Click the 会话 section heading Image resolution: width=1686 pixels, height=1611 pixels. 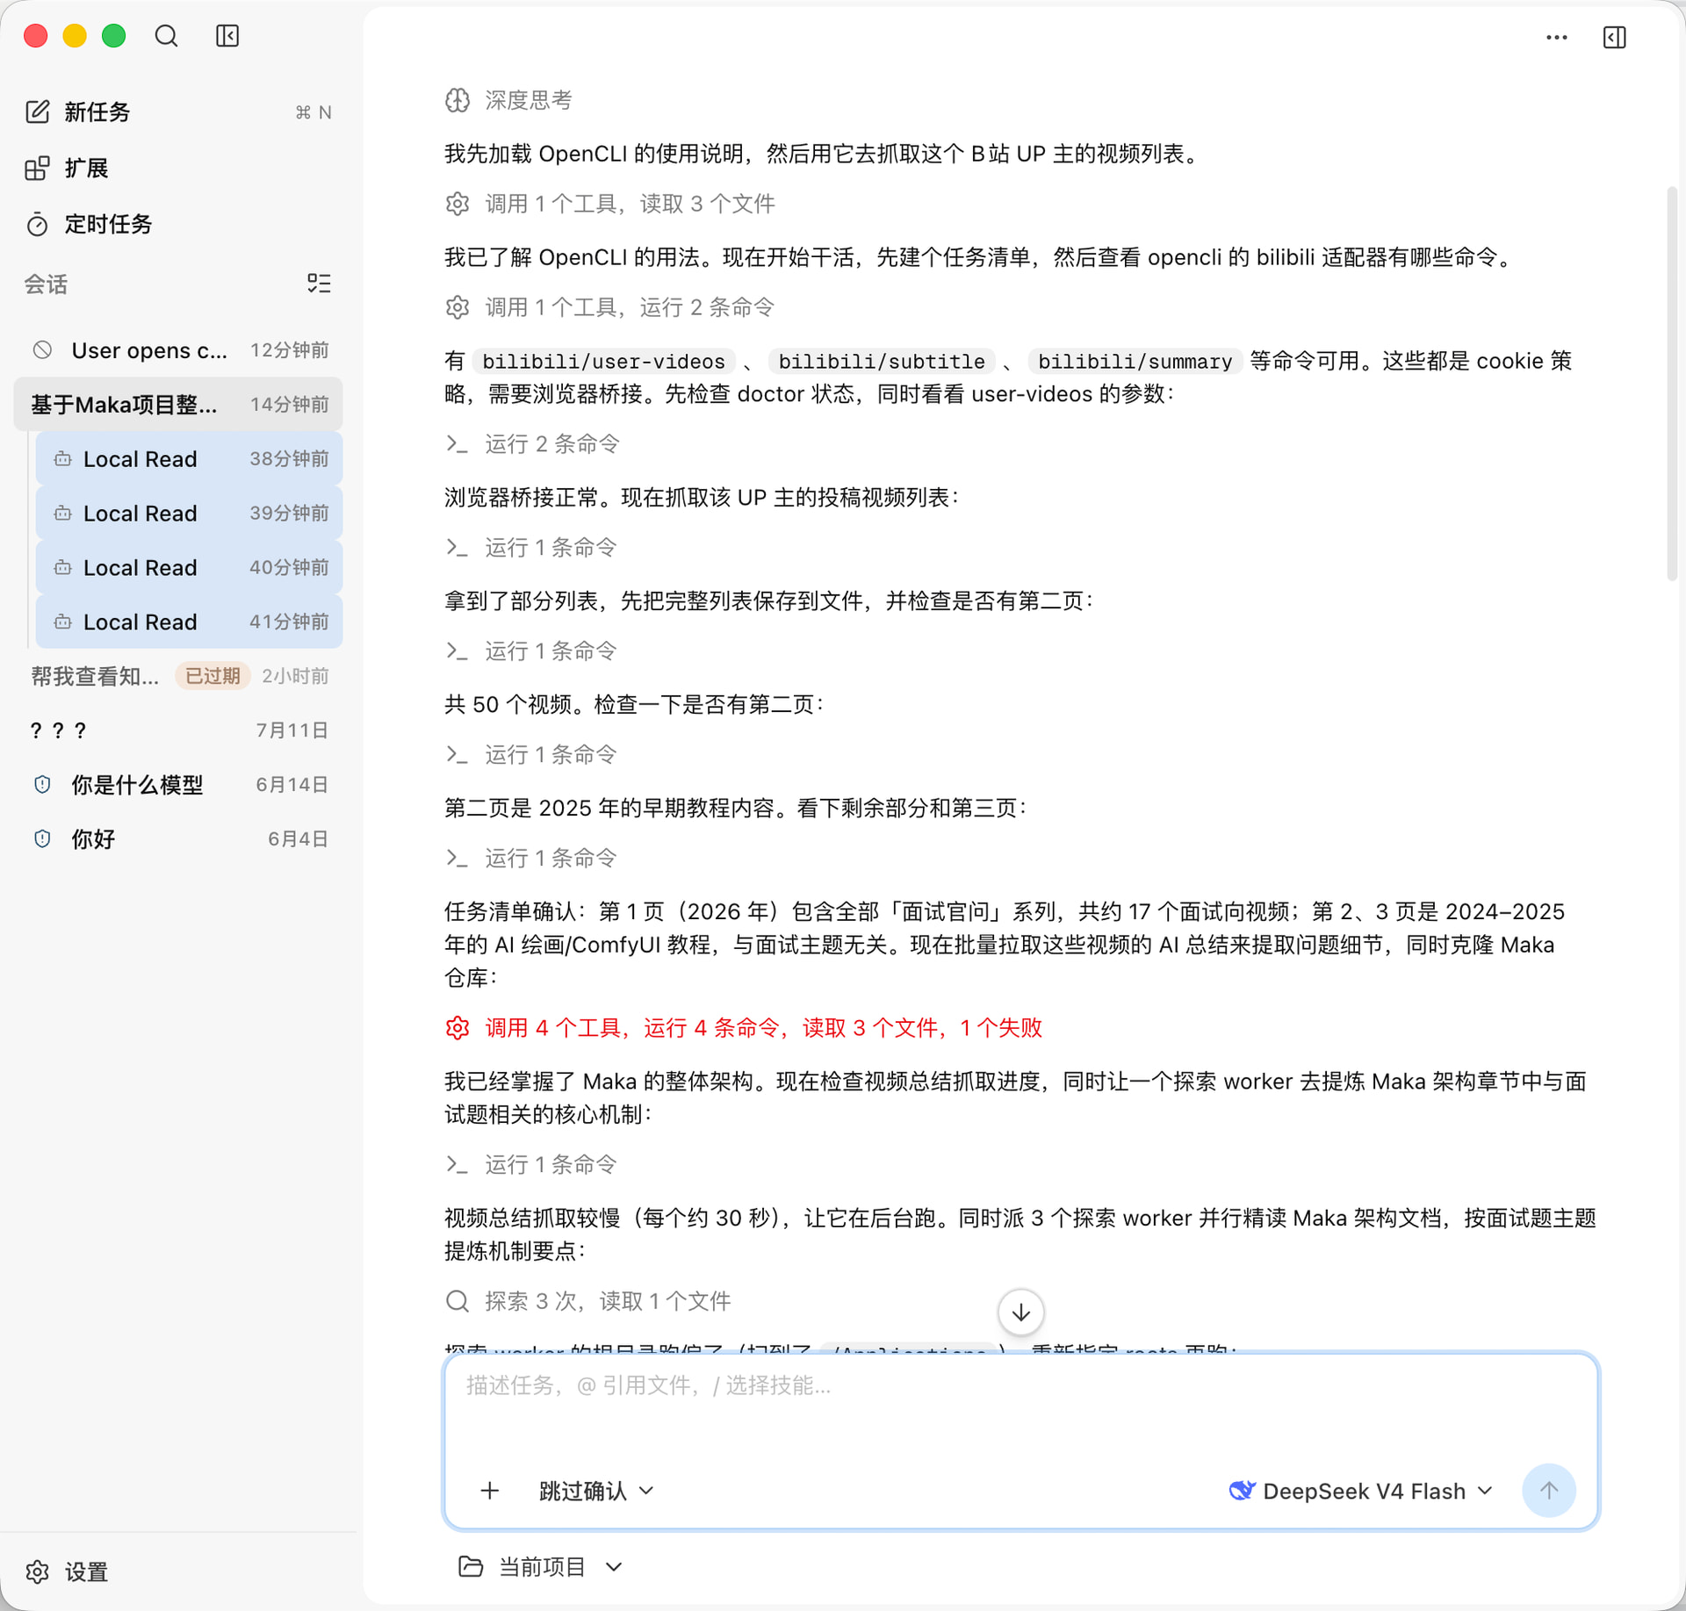46,284
